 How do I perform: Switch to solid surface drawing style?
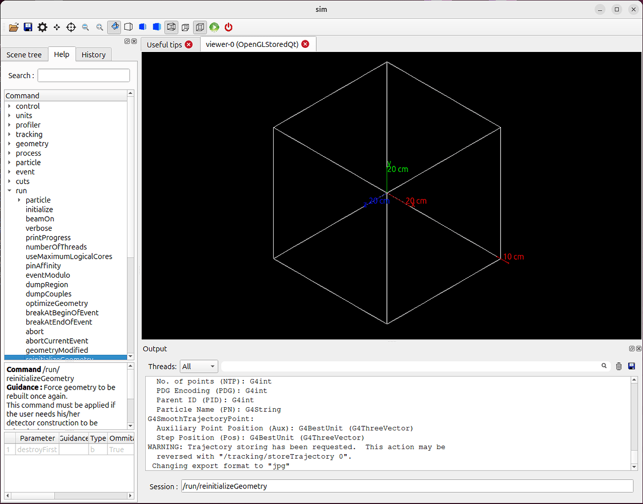point(156,27)
